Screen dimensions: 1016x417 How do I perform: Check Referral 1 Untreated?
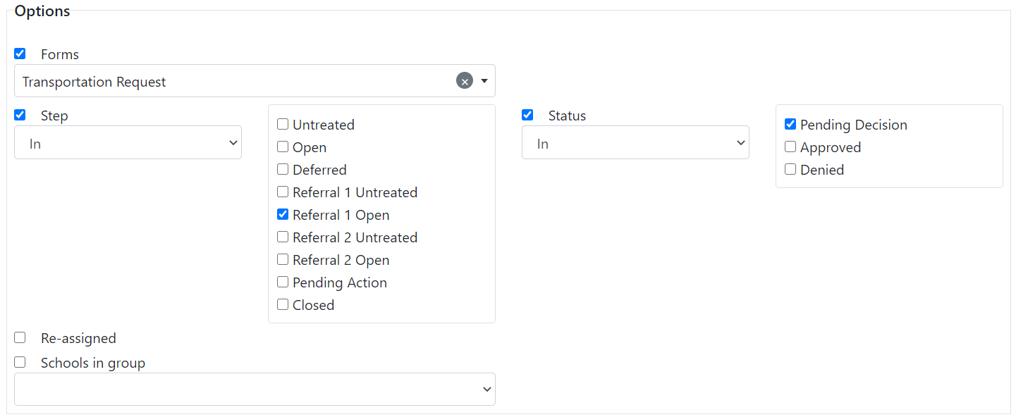[x=283, y=191]
